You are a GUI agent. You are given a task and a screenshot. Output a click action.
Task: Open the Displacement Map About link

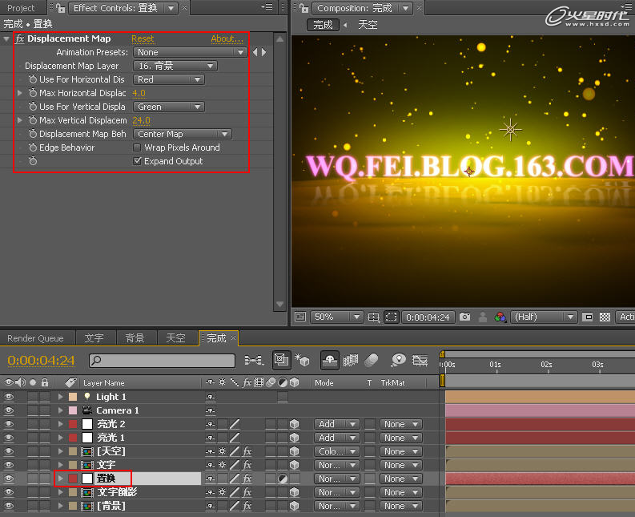pyautogui.click(x=227, y=38)
